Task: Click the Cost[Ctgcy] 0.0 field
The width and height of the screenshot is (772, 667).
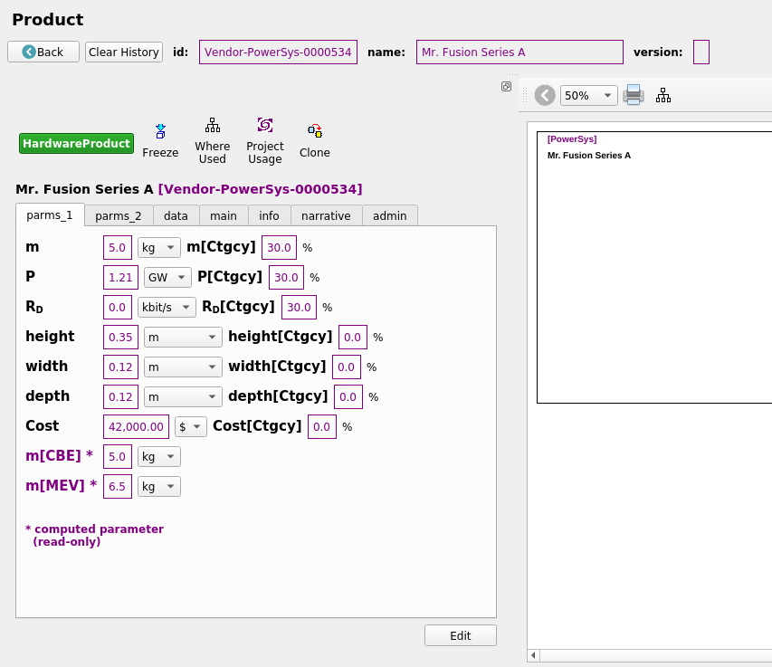Action: click(322, 427)
